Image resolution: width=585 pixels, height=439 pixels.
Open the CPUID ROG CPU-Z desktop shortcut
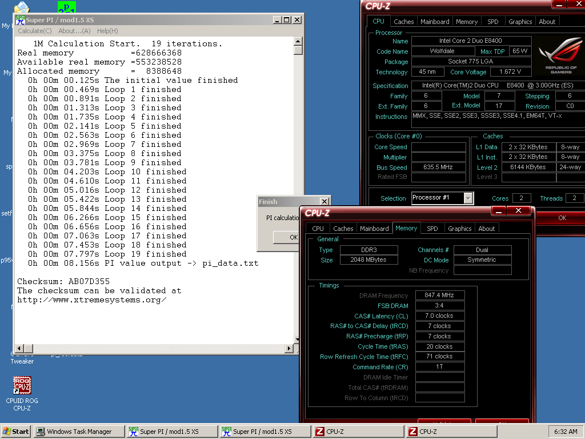[x=22, y=393]
